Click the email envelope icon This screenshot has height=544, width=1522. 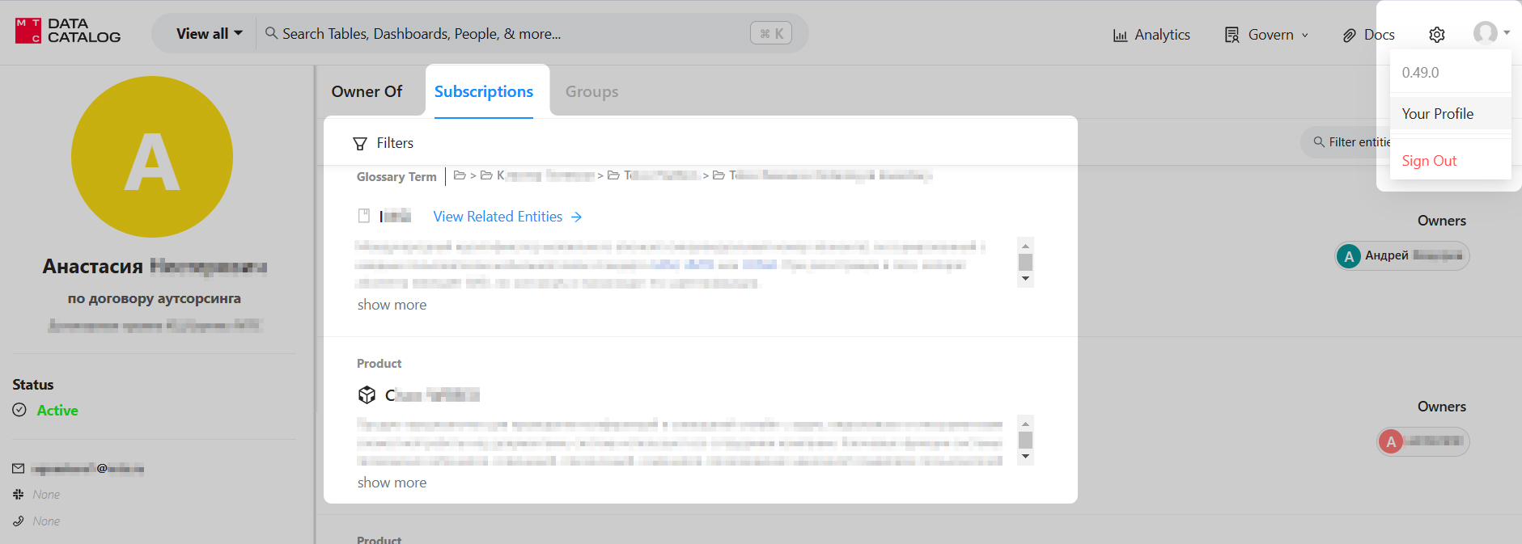click(19, 468)
